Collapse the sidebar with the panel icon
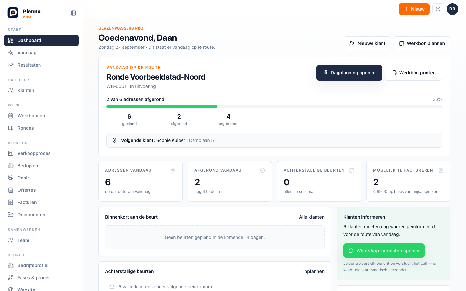This screenshot has height=291, width=466. [x=73, y=13]
